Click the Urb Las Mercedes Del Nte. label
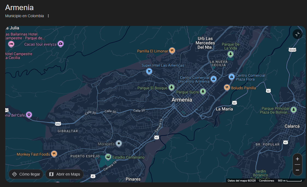The height and width of the screenshot is (187, 307). click(205, 43)
